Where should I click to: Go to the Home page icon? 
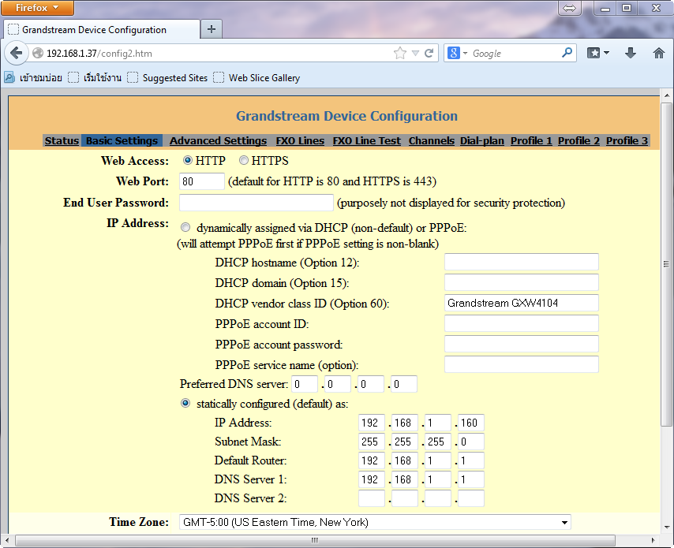click(x=659, y=53)
